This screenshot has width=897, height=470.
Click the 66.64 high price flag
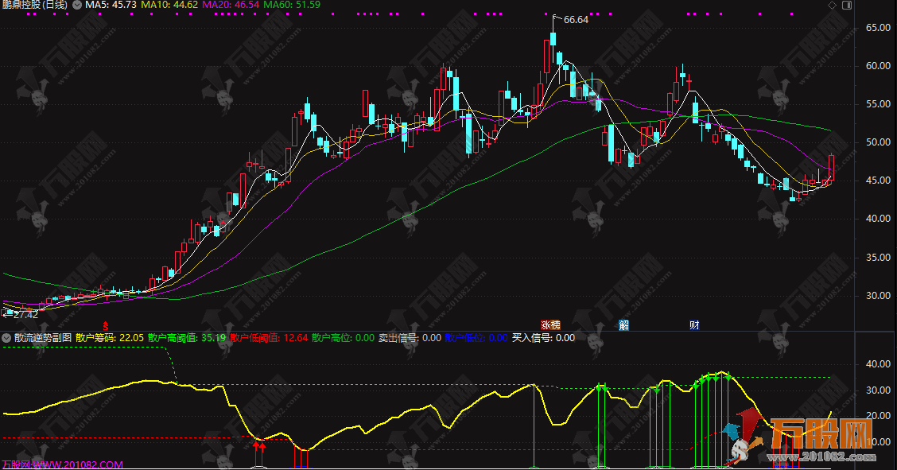575,20
